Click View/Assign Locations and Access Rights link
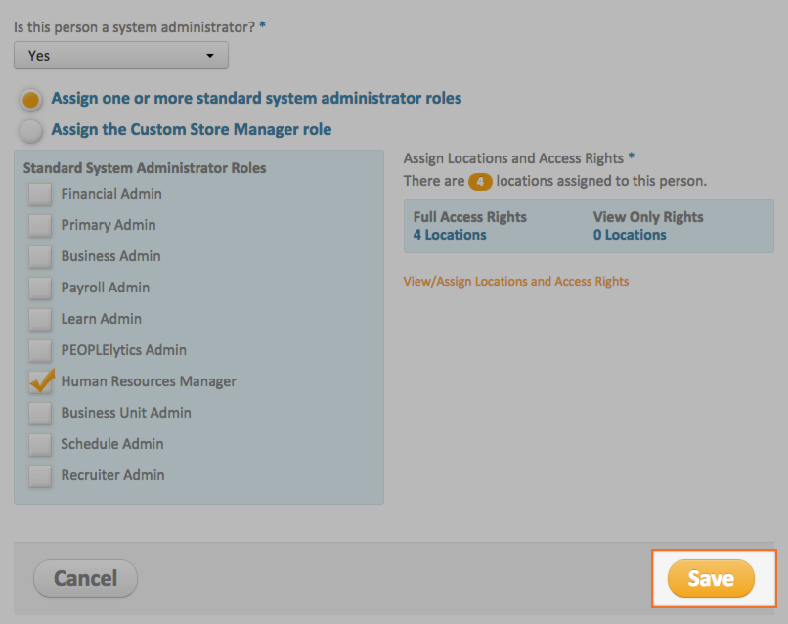The height and width of the screenshot is (624, 788). click(515, 281)
